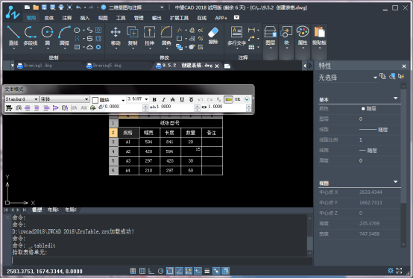Click the fullscreen icon in status bar
The height and width of the screenshot is (279, 413).
(399, 270)
